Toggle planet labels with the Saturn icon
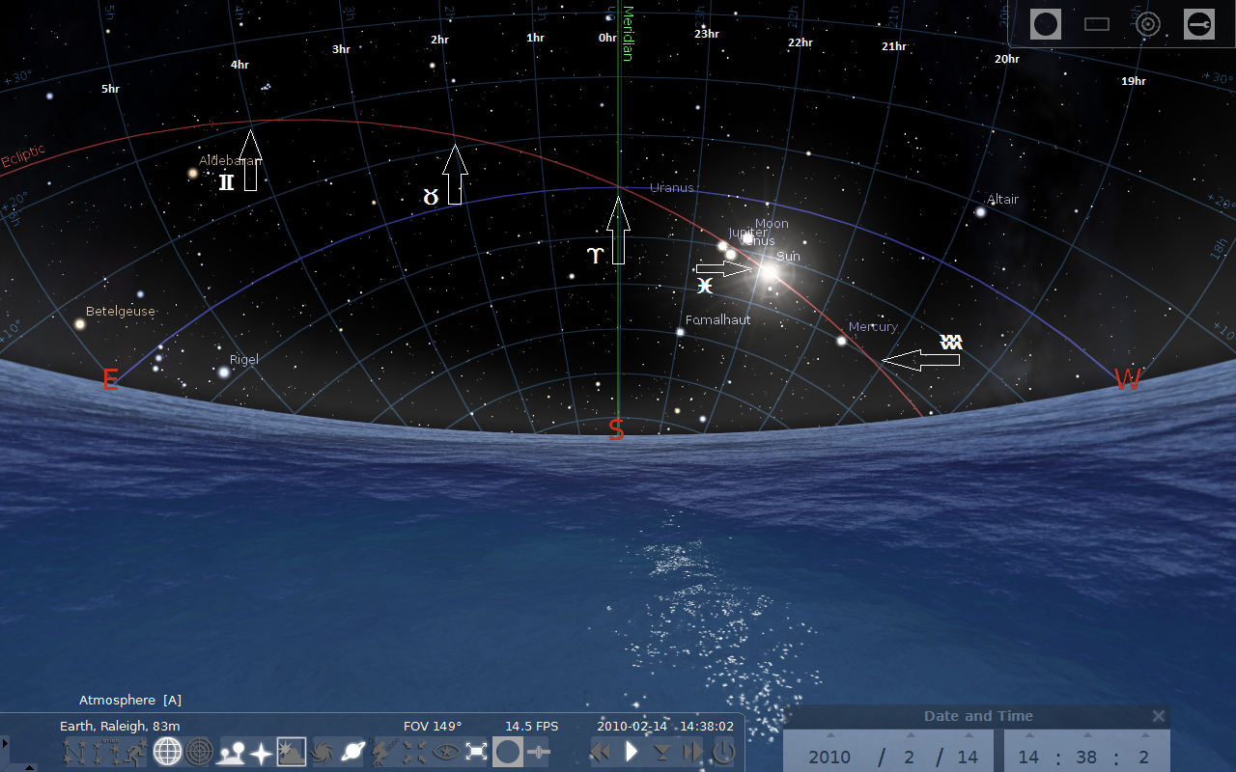The height and width of the screenshot is (772, 1236). pyautogui.click(x=351, y=752)
